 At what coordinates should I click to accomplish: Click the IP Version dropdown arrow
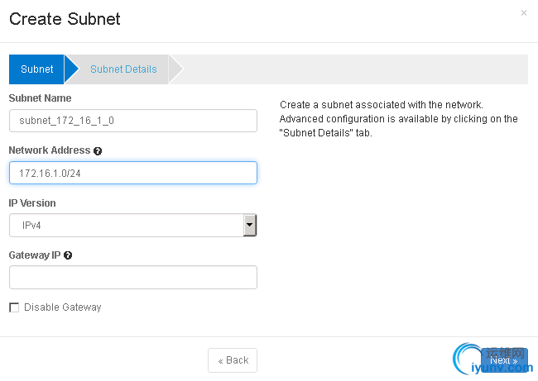249,225
